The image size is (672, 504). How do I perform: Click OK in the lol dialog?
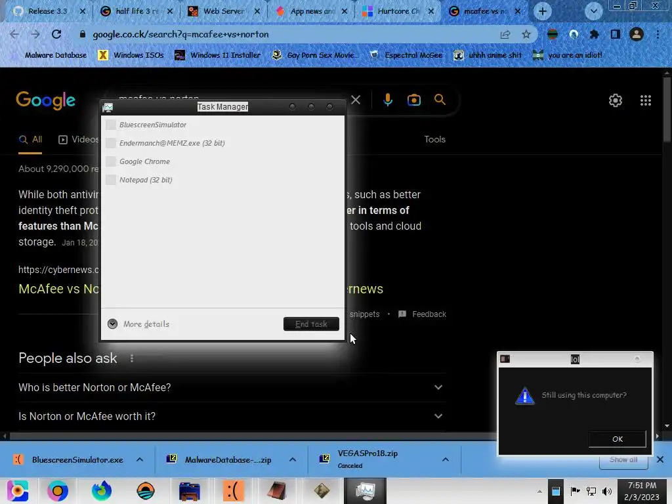(x=617, y=439)
